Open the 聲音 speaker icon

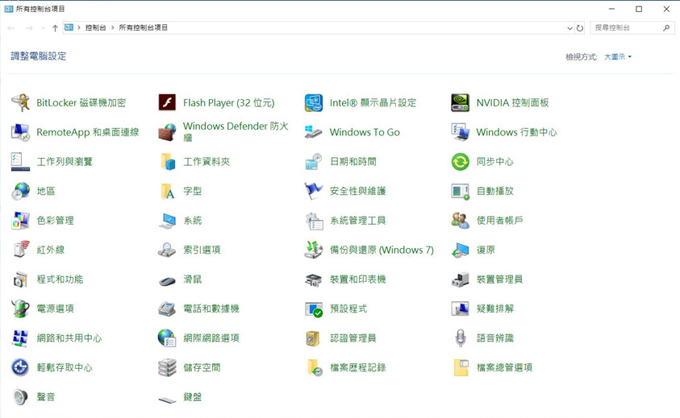pos(20,397)
